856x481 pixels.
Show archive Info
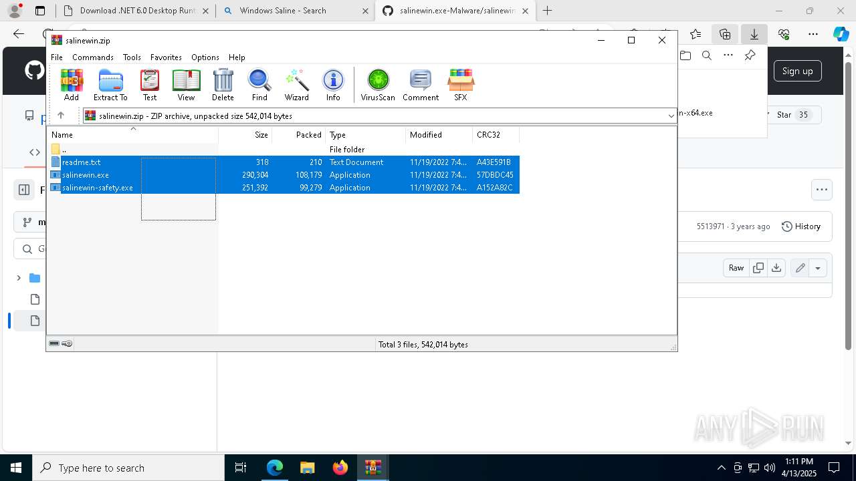click(x=333, y=85)
